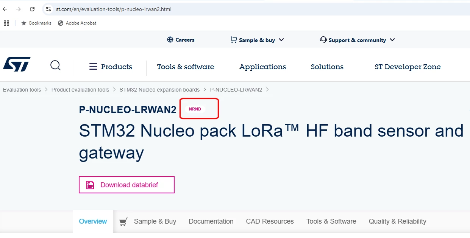
Task: Go to Product evaluation tools breadcrumb
Action: point(80,90)
